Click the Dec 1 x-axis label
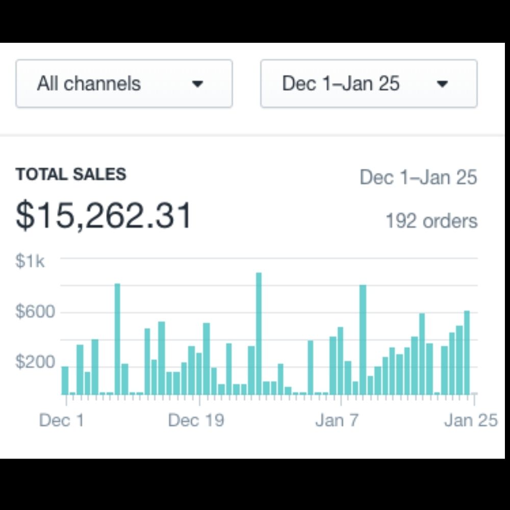510x510 pixels. click(61, 420)
